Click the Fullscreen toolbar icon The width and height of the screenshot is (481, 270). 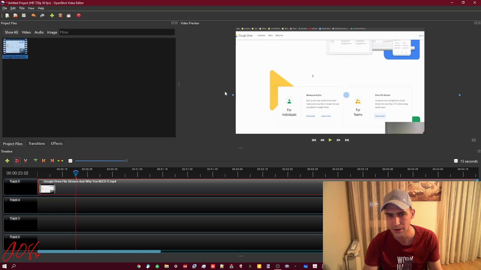tap(69, 15)
